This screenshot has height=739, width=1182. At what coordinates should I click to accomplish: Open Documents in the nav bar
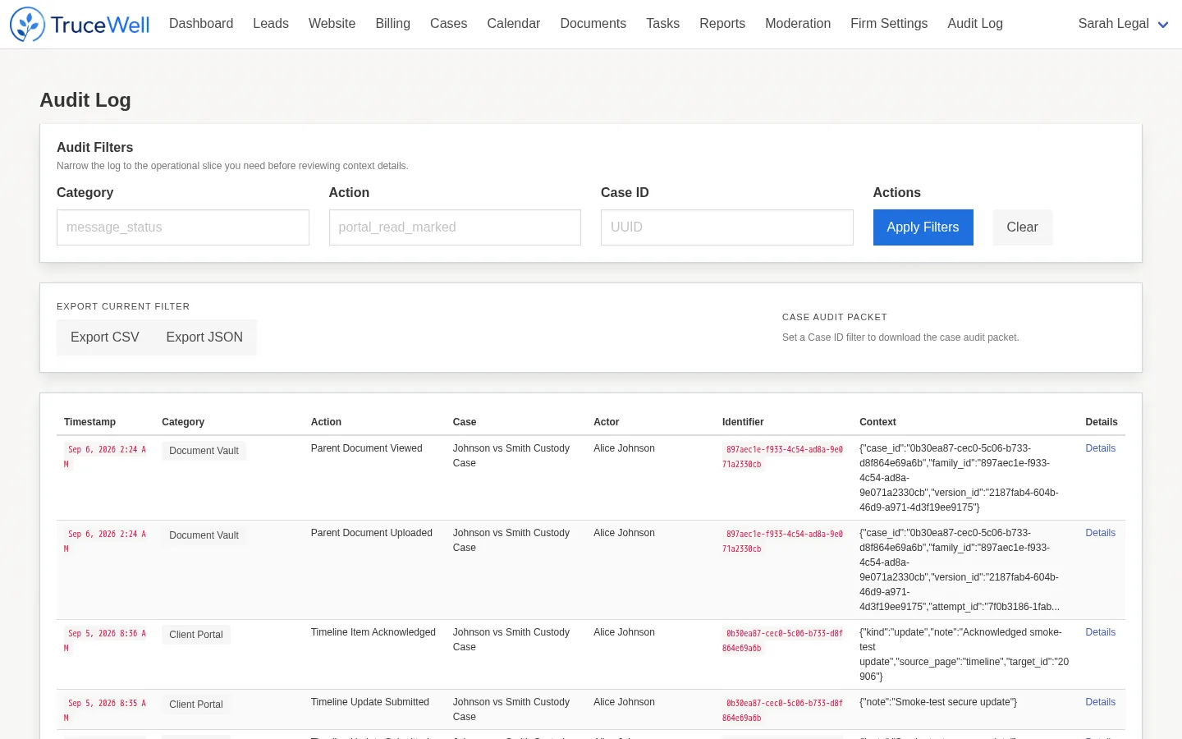click(593, 24)
